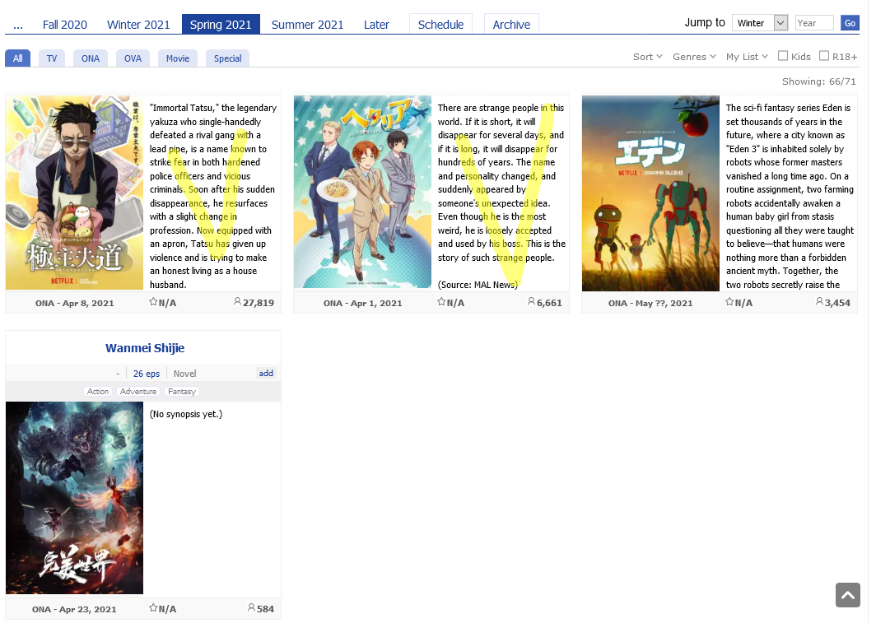Click add link for Wanmei Shijie

point(266,374)
